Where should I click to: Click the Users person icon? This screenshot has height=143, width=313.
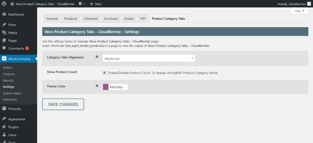pyautogui.click(x=4, y=135)
